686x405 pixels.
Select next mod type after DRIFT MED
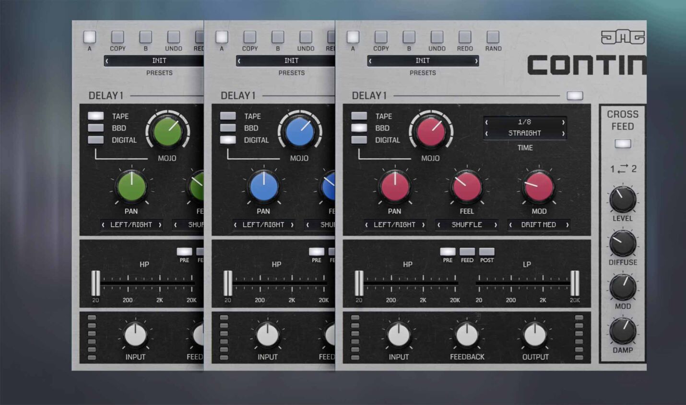567,225
